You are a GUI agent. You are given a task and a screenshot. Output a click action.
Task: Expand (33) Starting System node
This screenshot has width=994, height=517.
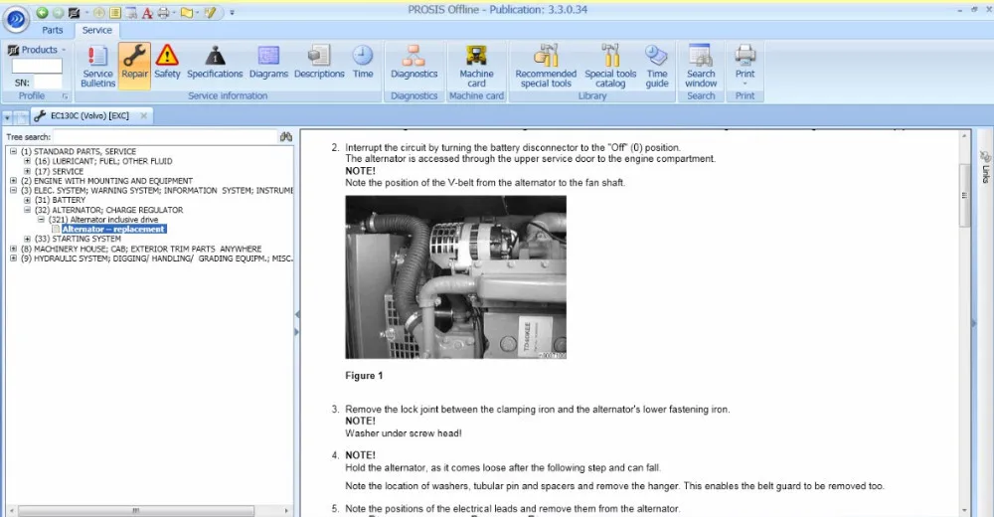(x=27, y=239)
